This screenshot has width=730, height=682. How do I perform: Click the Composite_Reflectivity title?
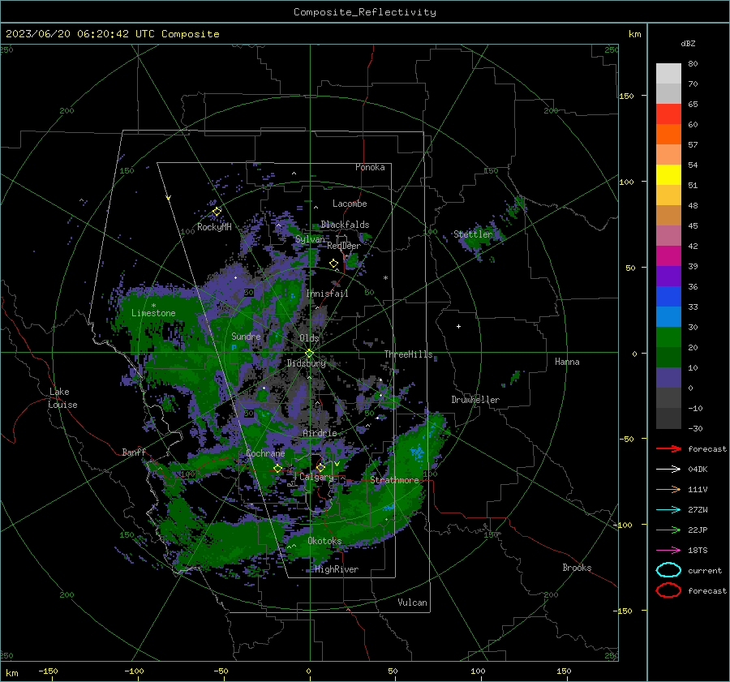[365, 12]
